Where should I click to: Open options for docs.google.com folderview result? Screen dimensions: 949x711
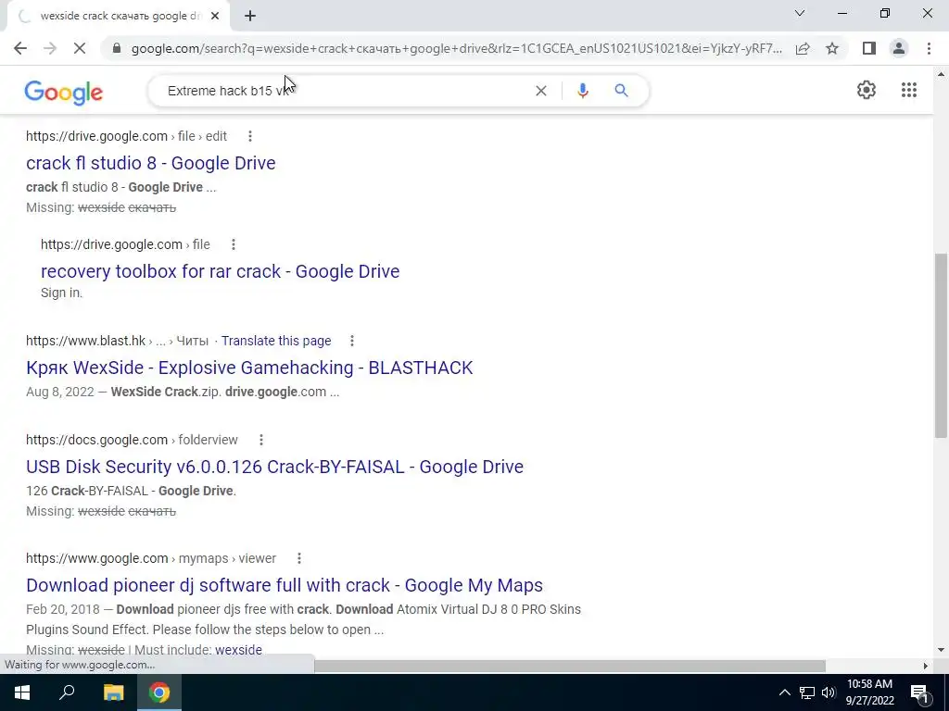(260, 440)
